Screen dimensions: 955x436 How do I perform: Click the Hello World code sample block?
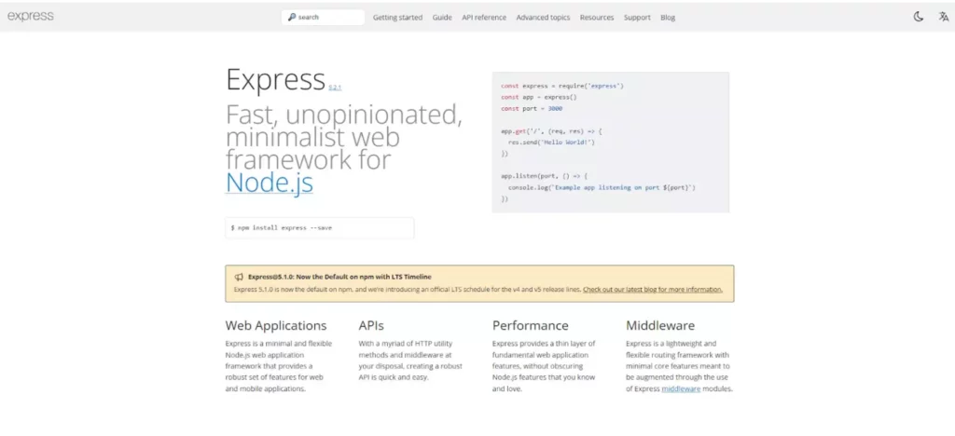click(610, 143)
